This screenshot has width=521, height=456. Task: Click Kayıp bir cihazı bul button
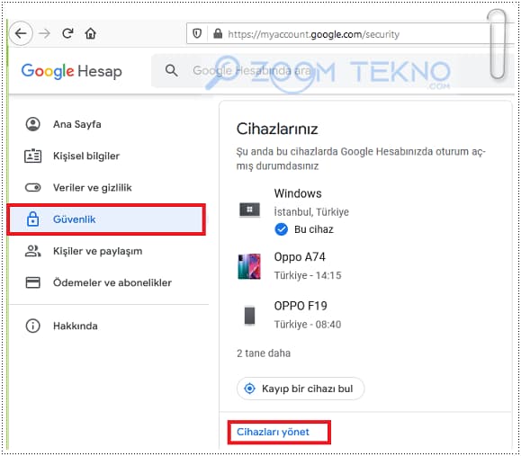301,389
